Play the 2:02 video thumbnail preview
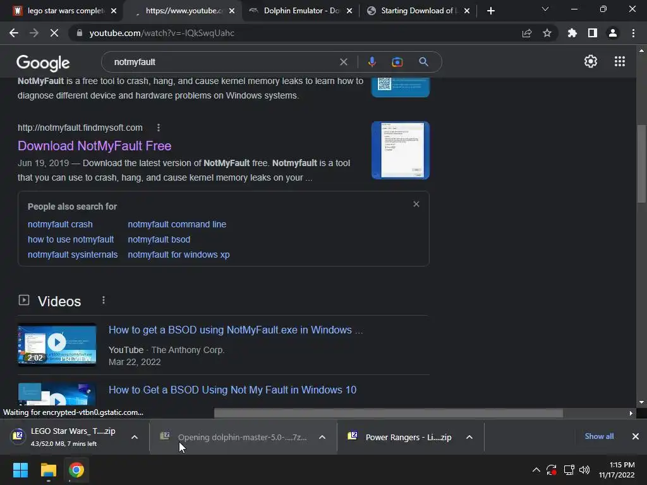Image resolution: width=647 pixels, height=485 pixels. [57, 345]
